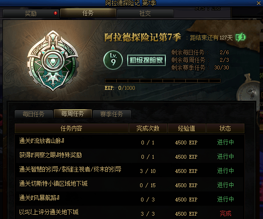Click the 初级探险家 rank button
263x219 pixels.
point(146,60)
